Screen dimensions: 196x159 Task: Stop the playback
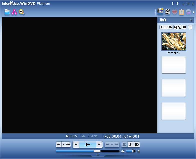pos(99,144)
